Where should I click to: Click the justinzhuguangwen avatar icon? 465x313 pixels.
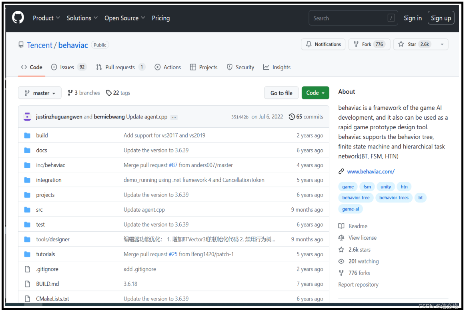(x=27, y=116)
